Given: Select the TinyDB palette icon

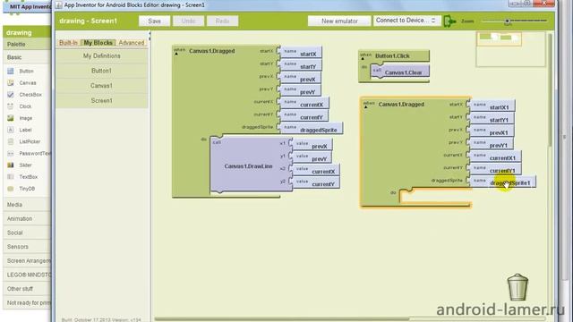Looking at the screenshot, I should [x=11, y=189].
